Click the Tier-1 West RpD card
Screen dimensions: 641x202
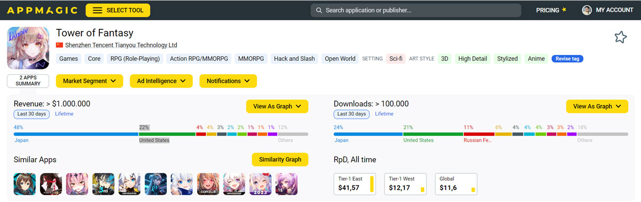click(x=406, y=184)
